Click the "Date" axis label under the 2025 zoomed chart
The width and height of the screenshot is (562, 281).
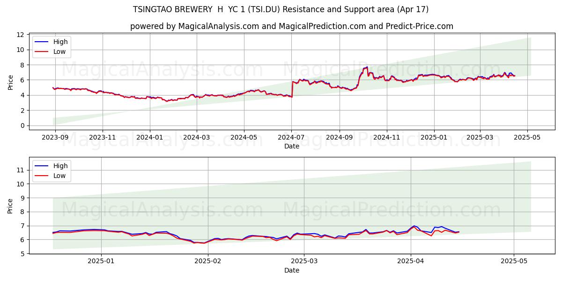point(291,270)
